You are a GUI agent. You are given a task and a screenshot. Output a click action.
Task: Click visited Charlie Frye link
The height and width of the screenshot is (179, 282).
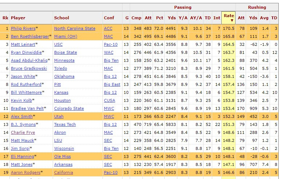pos(23,132)
